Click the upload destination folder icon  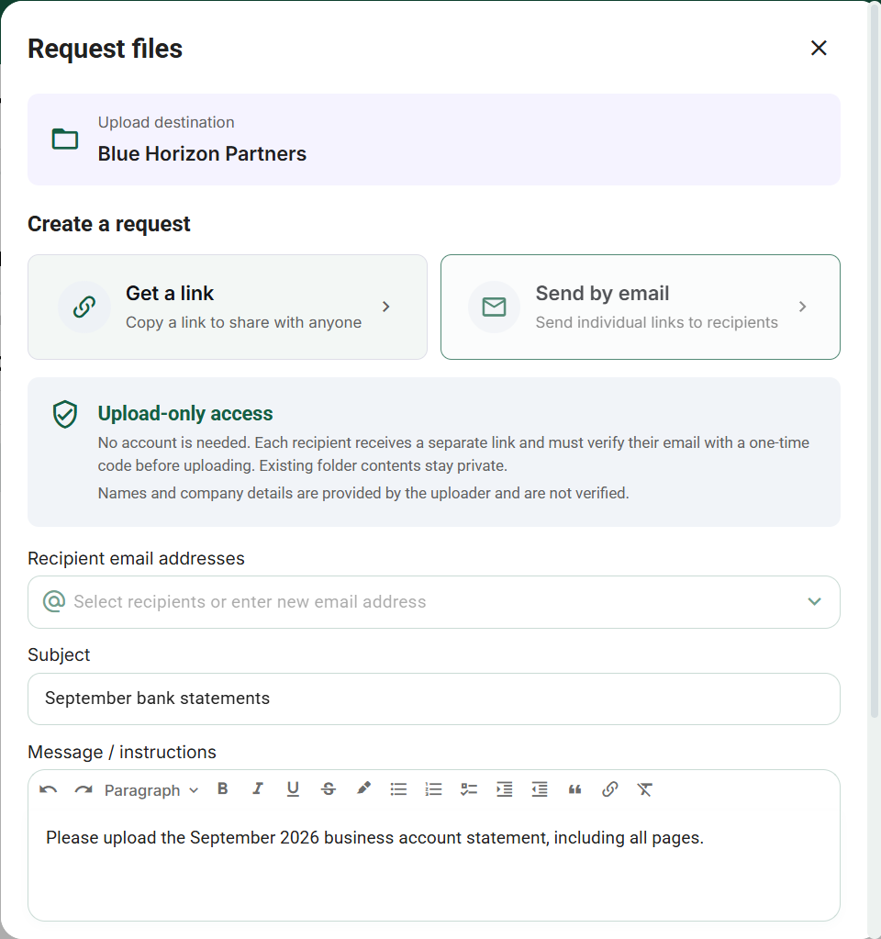pyautogui.click(x=64, y=139)
